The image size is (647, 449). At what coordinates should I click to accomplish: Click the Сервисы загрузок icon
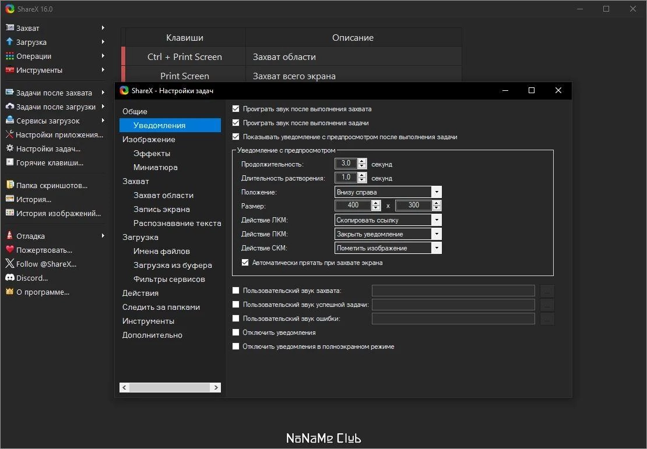(10, 121)
